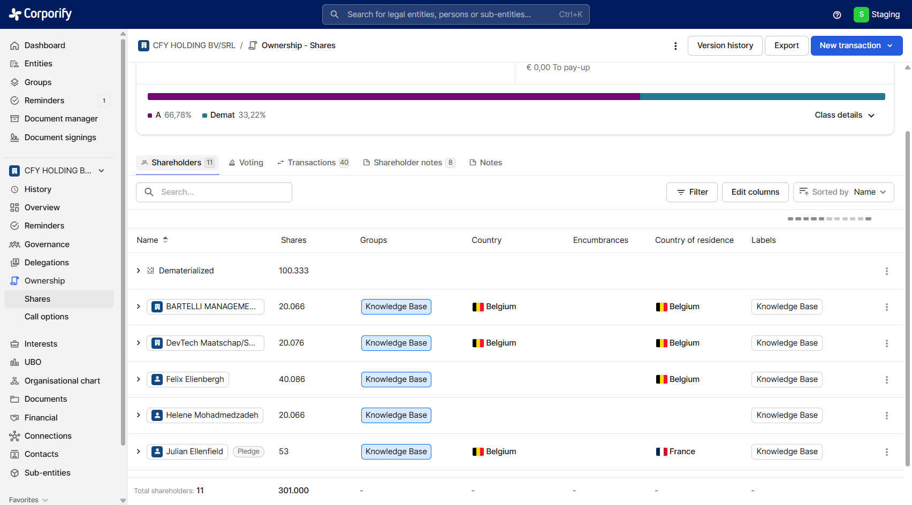The height and width of the screenshot is (505, 912).
Task: Click the Connections sidebar icon
Action: [14, 436]
